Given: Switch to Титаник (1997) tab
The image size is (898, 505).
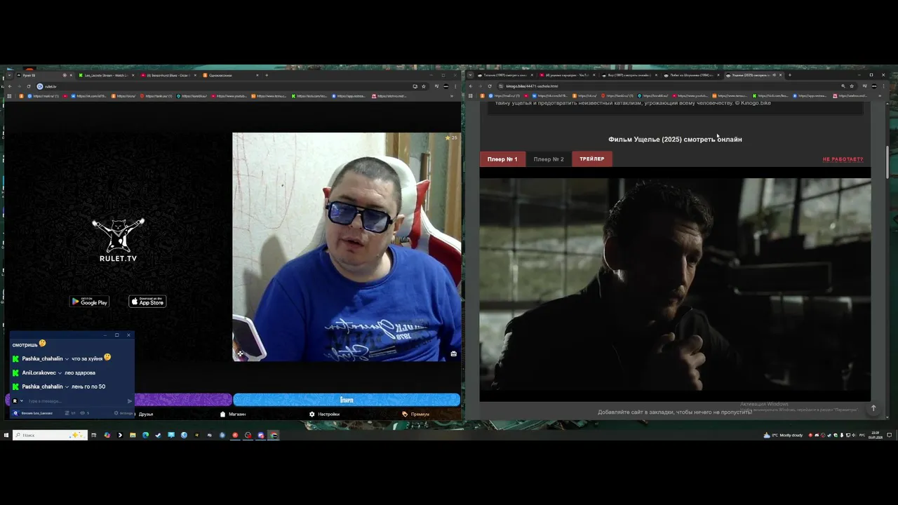Looking at the screenshot, I should pyautogui.click(x=504, y=75).
